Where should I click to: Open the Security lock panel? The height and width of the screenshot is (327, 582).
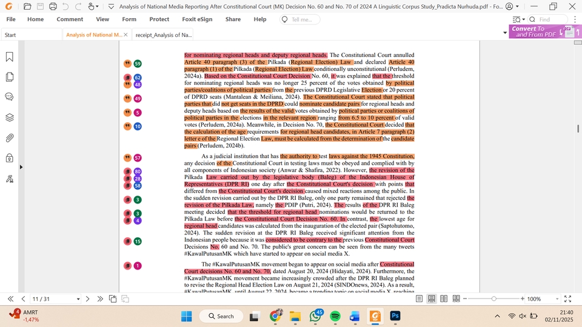[x=10, y=158]
